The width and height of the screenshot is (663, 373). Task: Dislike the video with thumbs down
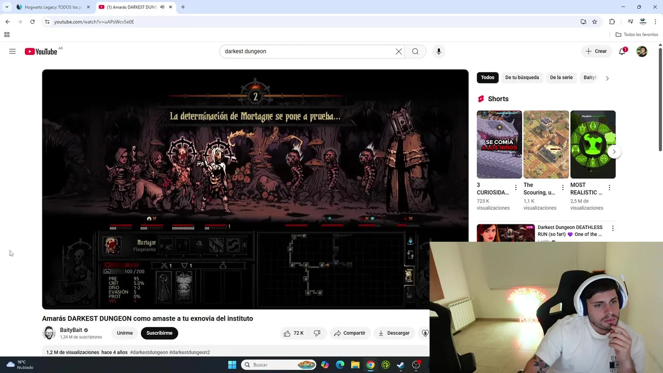(x=317, y=333)
